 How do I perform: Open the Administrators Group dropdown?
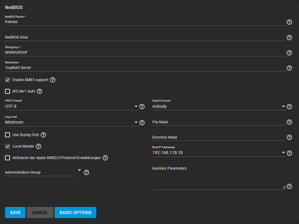(43, 172)
